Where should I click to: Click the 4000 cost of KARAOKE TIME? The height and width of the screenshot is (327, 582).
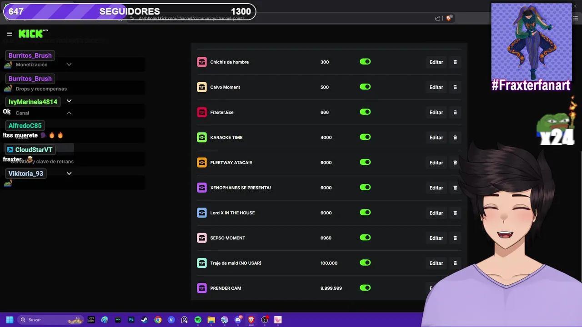[x=326, y=138]
